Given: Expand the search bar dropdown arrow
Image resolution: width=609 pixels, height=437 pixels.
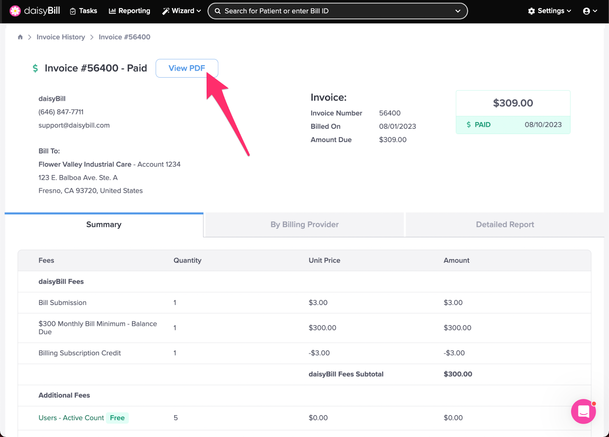Looking at the screenshot, I should coord(458,11).
